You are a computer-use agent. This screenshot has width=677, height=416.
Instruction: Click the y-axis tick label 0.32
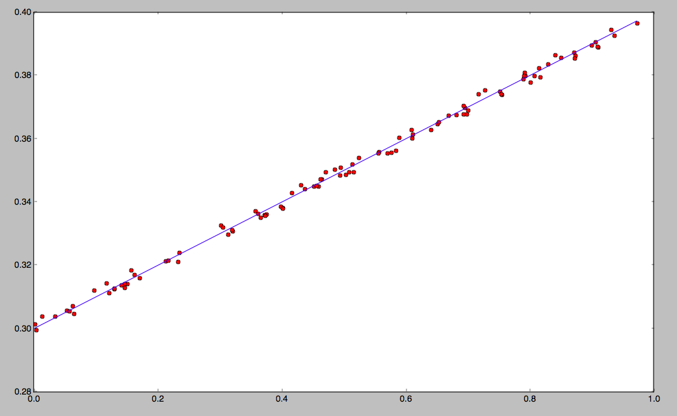[x=23, y=265]
